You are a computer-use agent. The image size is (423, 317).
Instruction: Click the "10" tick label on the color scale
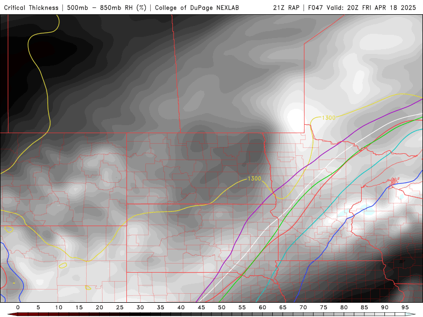59,307
